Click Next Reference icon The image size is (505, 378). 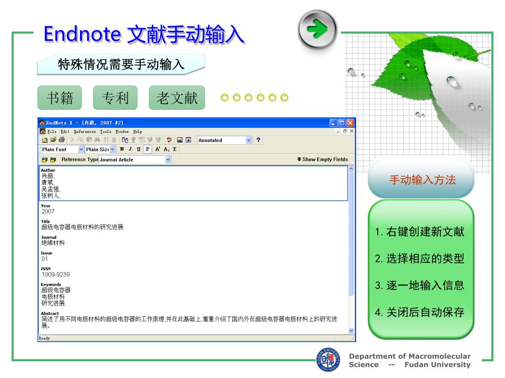(x=53, y=160)
